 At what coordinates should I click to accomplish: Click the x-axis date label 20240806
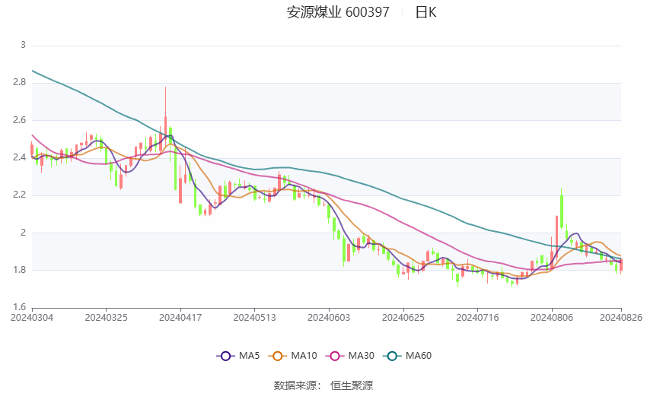[x=552, y=318]
